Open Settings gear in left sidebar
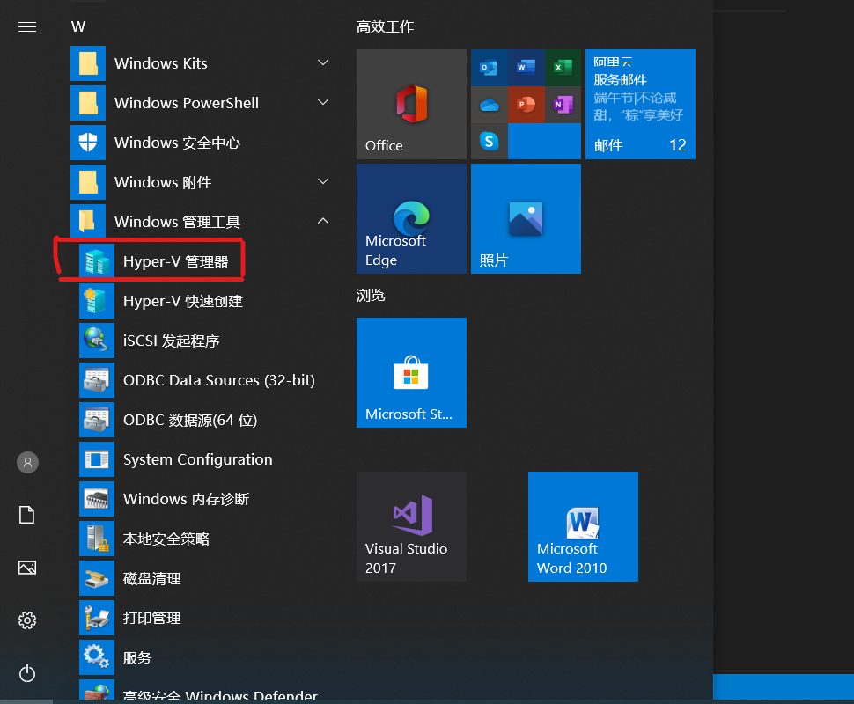 27,620
